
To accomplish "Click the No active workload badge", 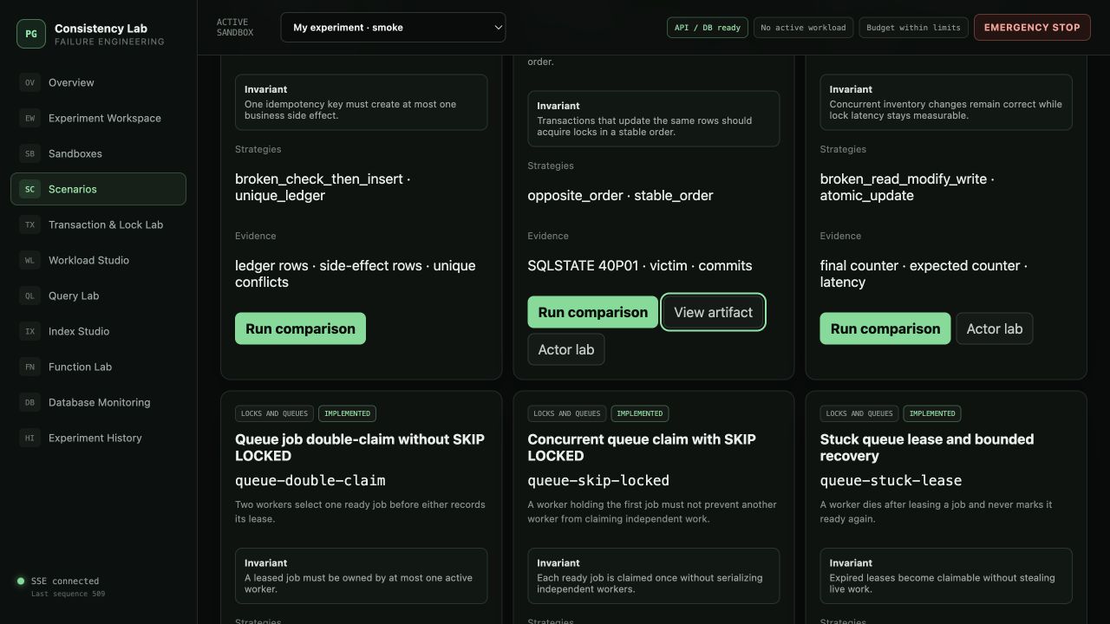I will coord(803,28).
